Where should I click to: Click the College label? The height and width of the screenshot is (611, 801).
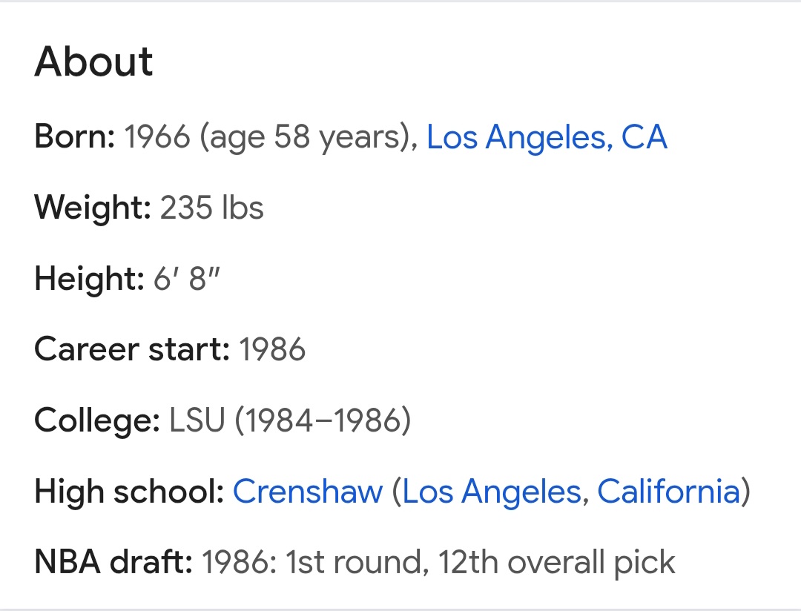(97, 420)
